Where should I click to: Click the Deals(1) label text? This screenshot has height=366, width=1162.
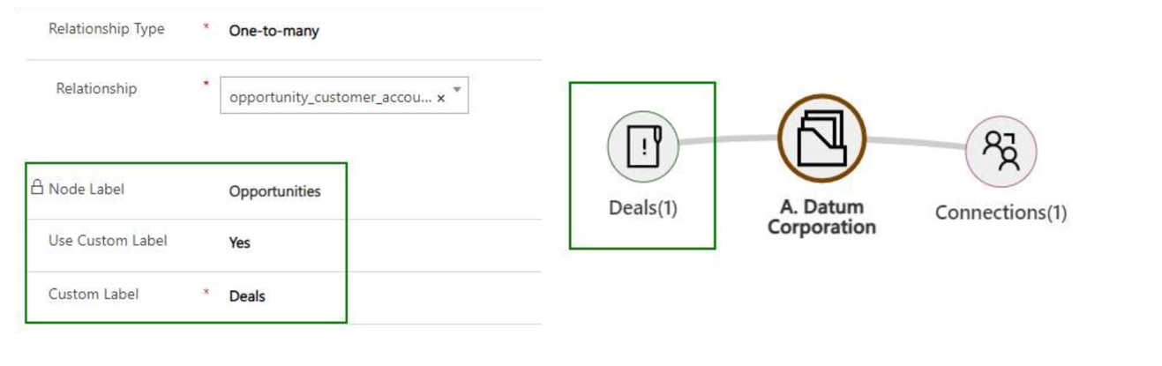(x=642, y=208)
